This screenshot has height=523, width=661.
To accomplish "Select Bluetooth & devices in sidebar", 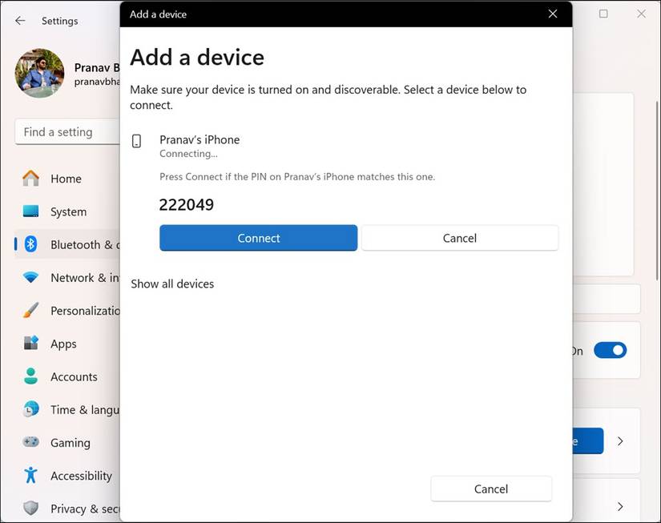I will 67,244.
